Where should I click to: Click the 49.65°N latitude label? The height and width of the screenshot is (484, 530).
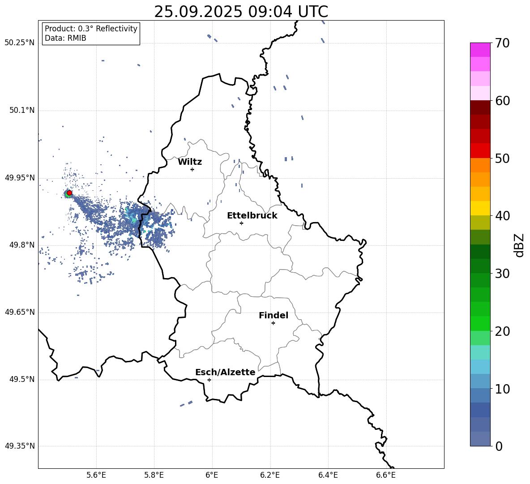point(20,312)
